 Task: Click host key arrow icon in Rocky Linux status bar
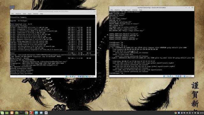tap(87, 77)
